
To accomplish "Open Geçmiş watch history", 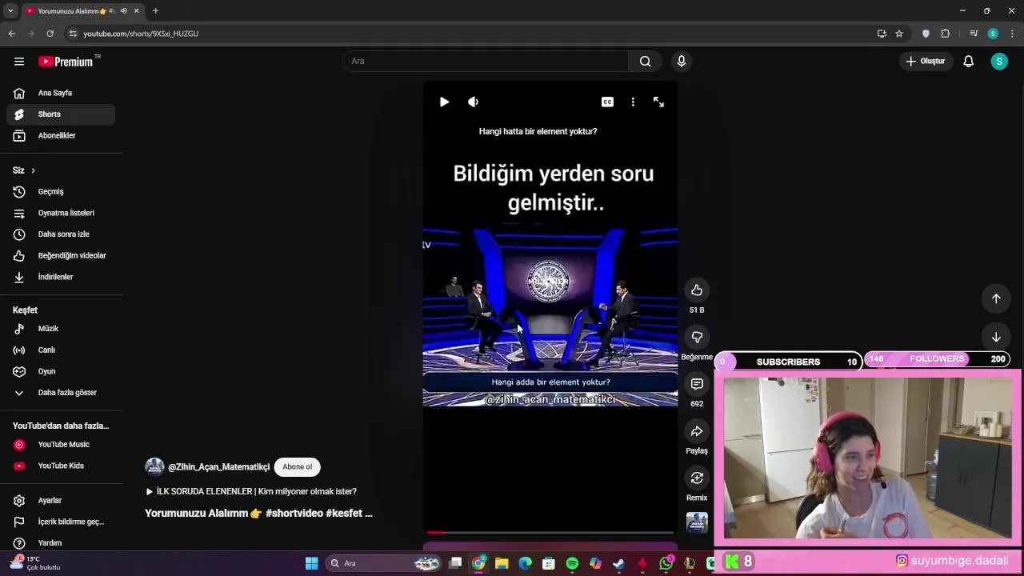I will point(61,192).
